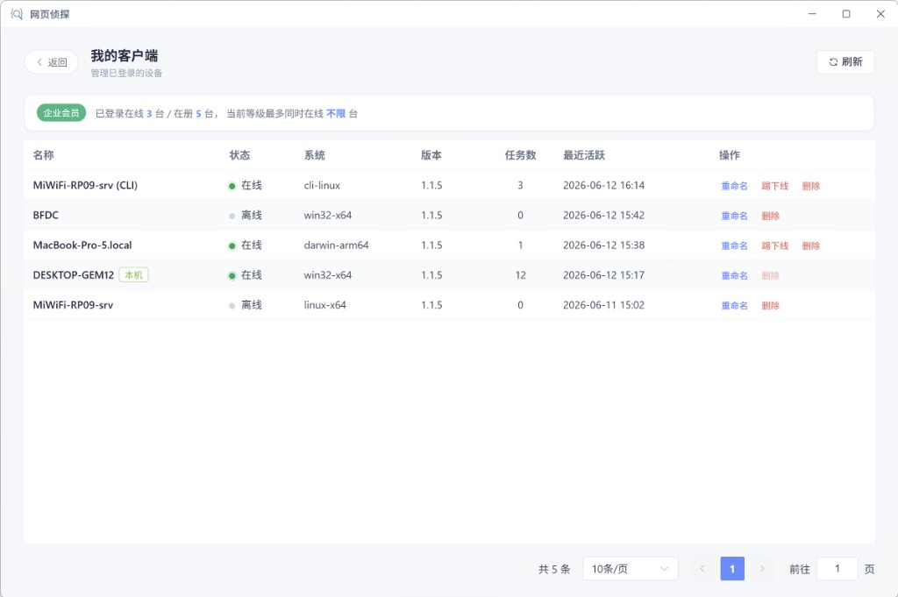Screen dimensions: 898x597
Task: Focus the 前往 page number input
Action: [837, 568]
